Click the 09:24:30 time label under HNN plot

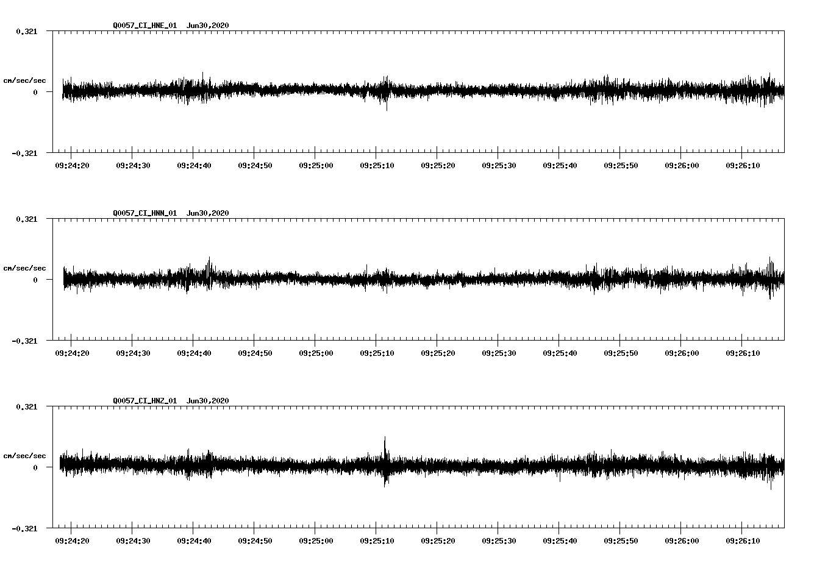click(133, 353)
